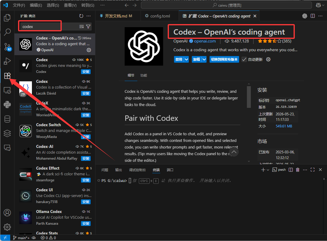This screenshot has width=327, height=241.
Task: Open the Manage gear in activity bar
Action: 7,227
